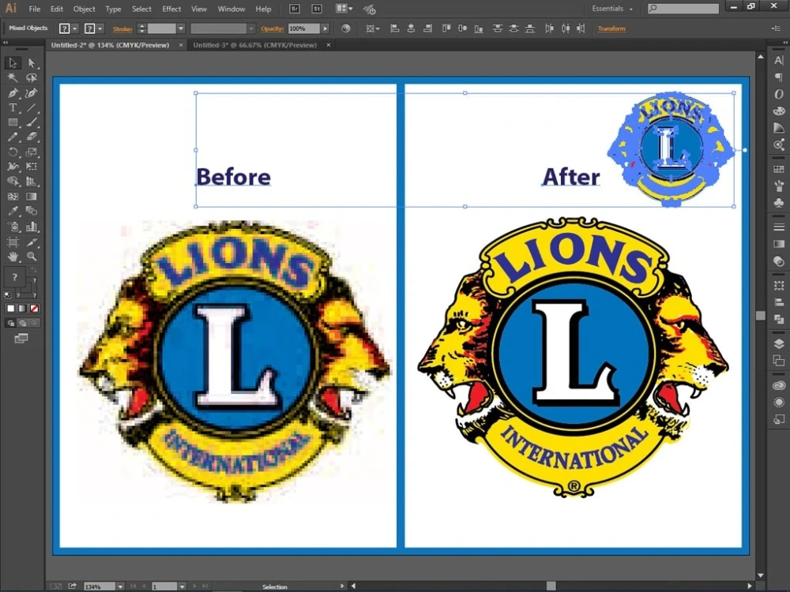Click the opacity 100% input field
The height and width of the screenshot is (592, 790).
click(x=304, y=28)
